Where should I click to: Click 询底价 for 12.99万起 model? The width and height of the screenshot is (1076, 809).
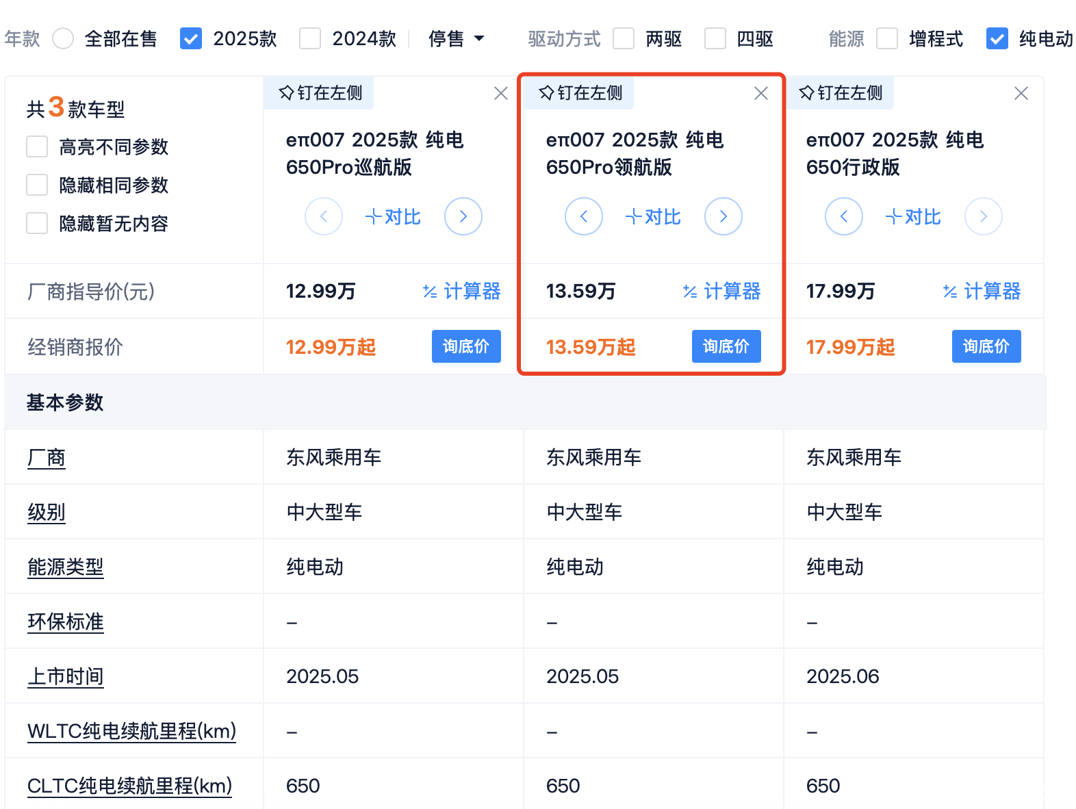[466, 346]
